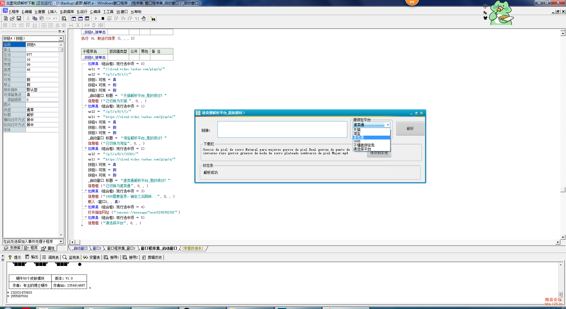Click the hand breakpoint icon in toolbar
The width and height of the screenshot is (566, 309).
pos(144,19)
